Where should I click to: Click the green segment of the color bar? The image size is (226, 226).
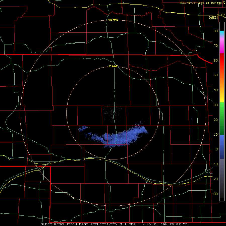click(222, 119)
